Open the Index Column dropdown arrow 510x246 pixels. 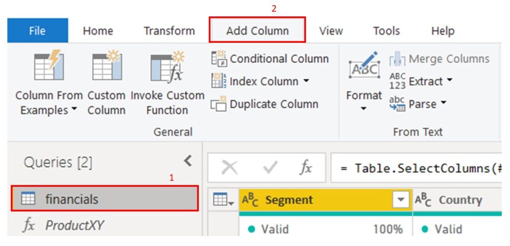coord(306,81)
